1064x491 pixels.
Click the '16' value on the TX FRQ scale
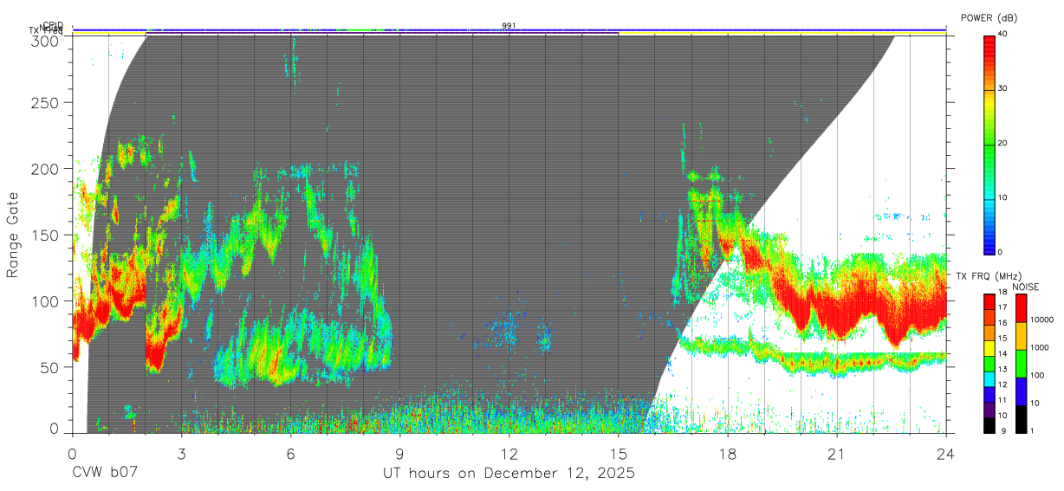(x=1002, y=323)
